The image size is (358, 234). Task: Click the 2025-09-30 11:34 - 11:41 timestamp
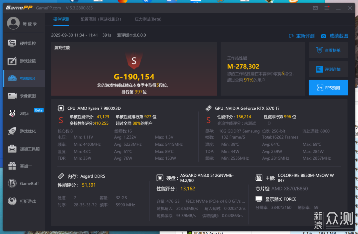75,35
